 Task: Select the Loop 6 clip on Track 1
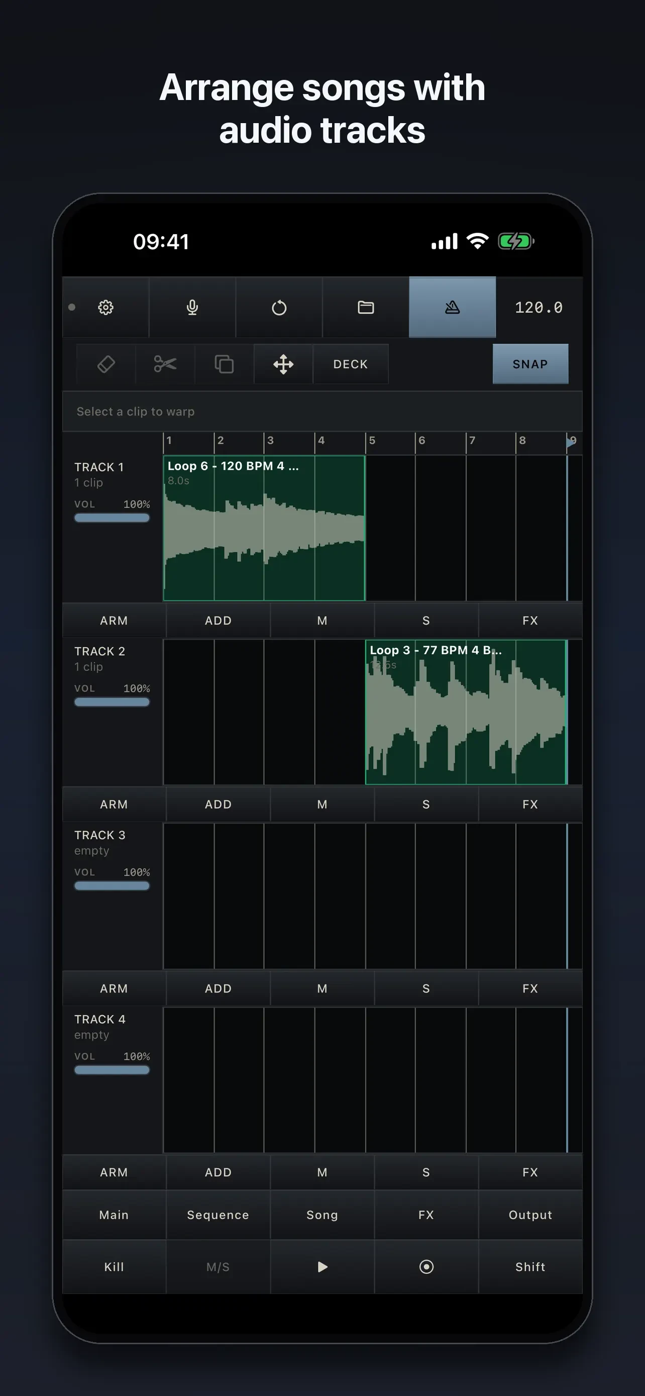pyautogui.click(x=264, y=528)
